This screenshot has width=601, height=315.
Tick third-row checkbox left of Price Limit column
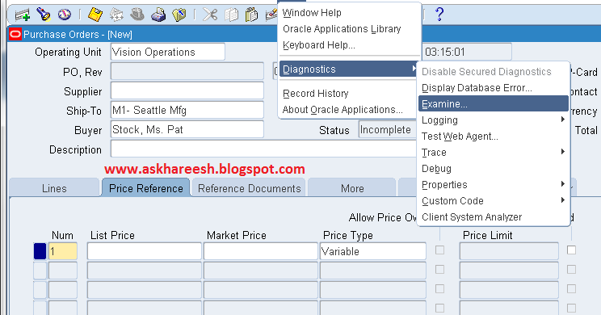click(x=439, y=288)
